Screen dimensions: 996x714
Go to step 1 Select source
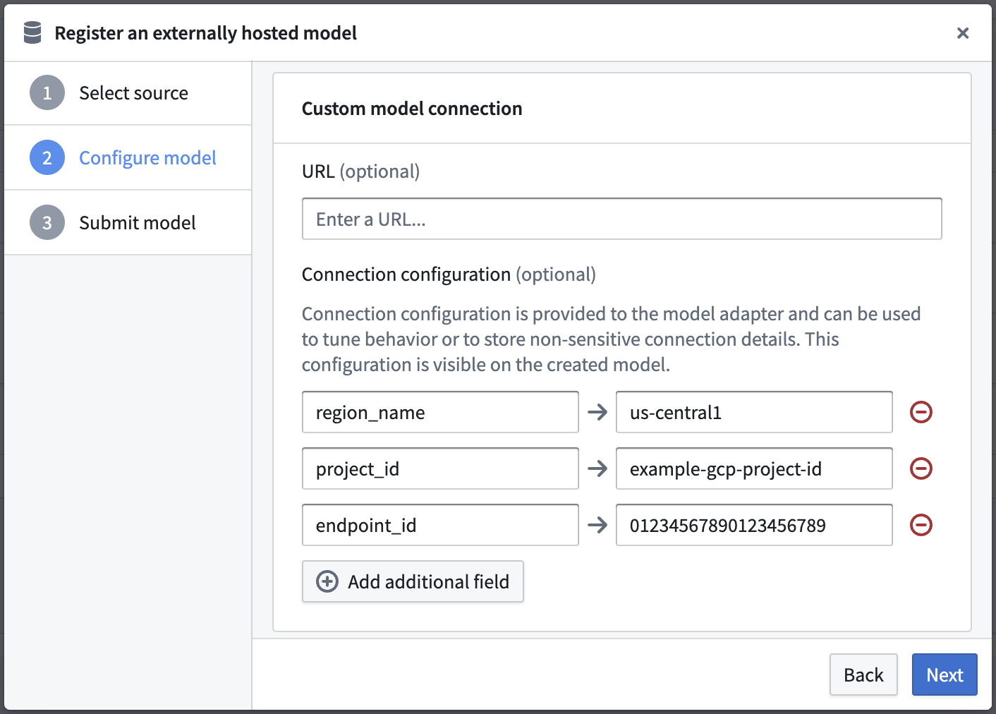point(128,93)
